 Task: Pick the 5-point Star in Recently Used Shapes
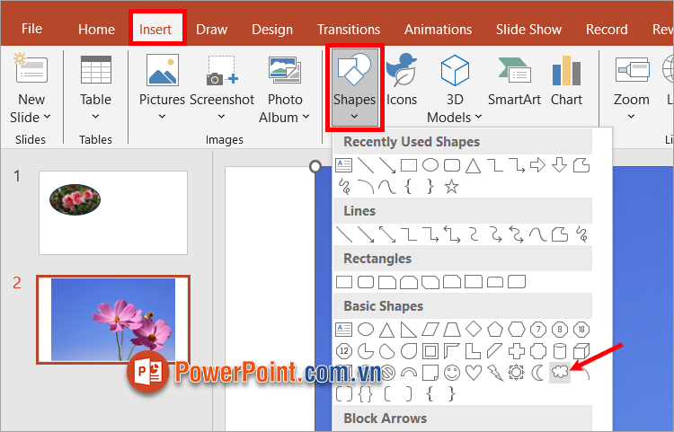tap(452, 187)
